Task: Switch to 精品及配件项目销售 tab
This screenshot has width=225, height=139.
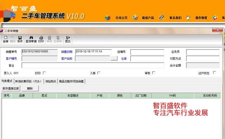Action: 71,81
